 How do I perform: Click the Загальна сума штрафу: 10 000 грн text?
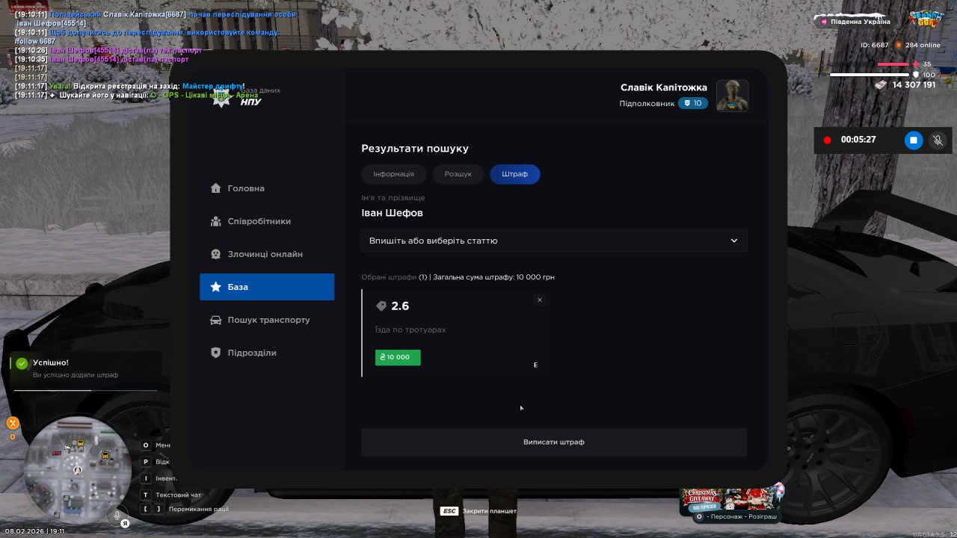tap(493, 277)
